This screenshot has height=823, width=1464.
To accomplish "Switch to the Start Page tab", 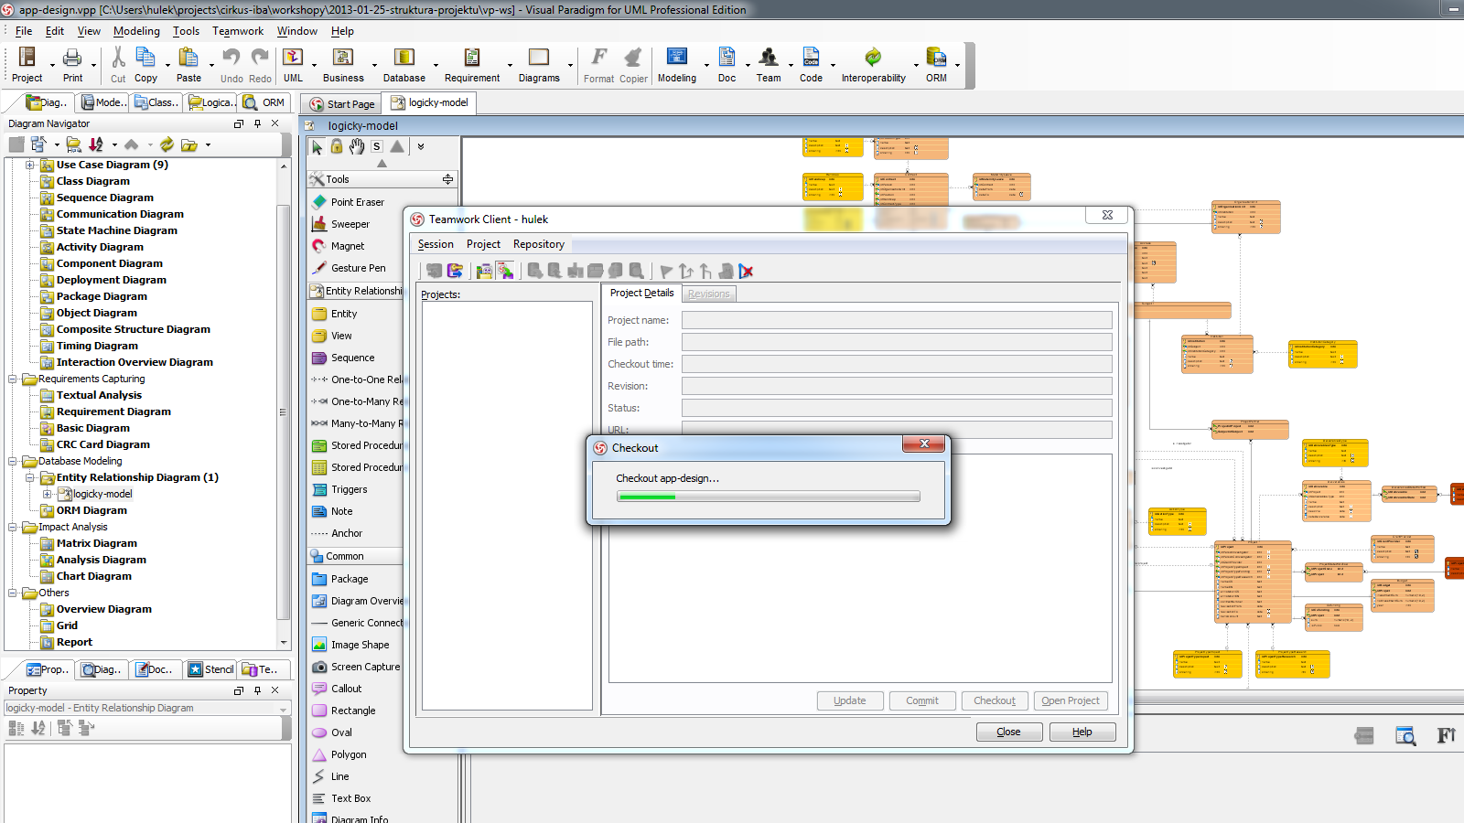I will pyautogui.click(x=342, y=103).
